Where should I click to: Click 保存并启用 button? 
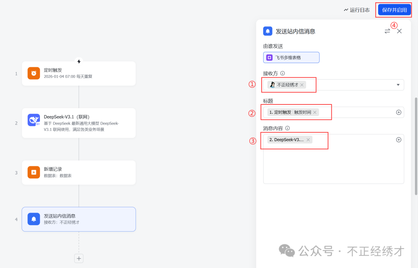[x=394, y=10]
